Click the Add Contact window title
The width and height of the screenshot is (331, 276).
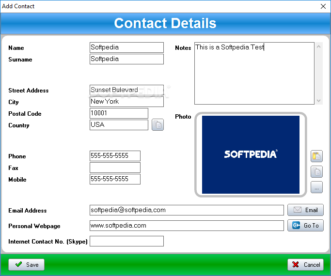click(18, 6)
